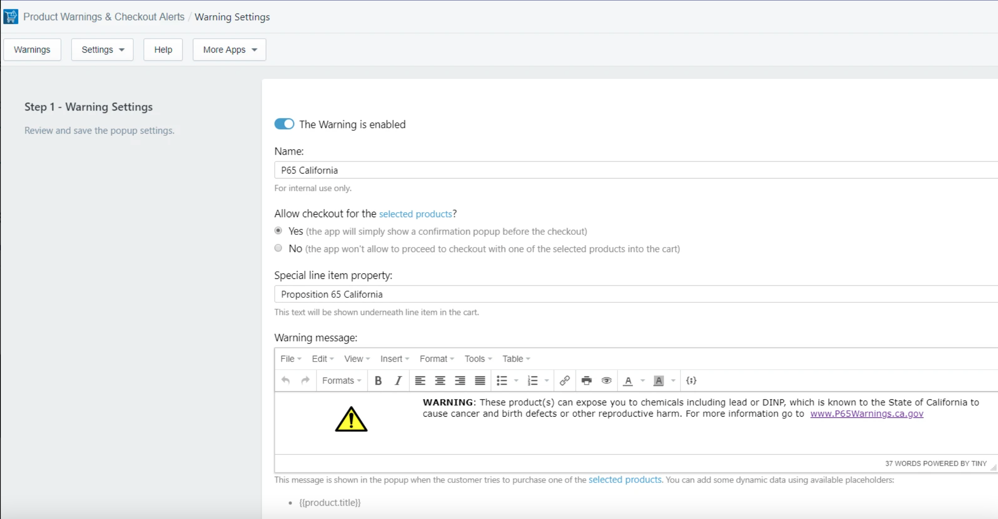Click the Warning Settings breadcrumb text
This screenshot has width=998, height=519.
tap(232, 17)
